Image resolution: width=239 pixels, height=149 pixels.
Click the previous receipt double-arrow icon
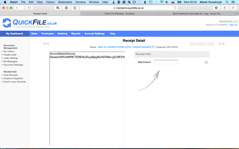click(46, 44)
